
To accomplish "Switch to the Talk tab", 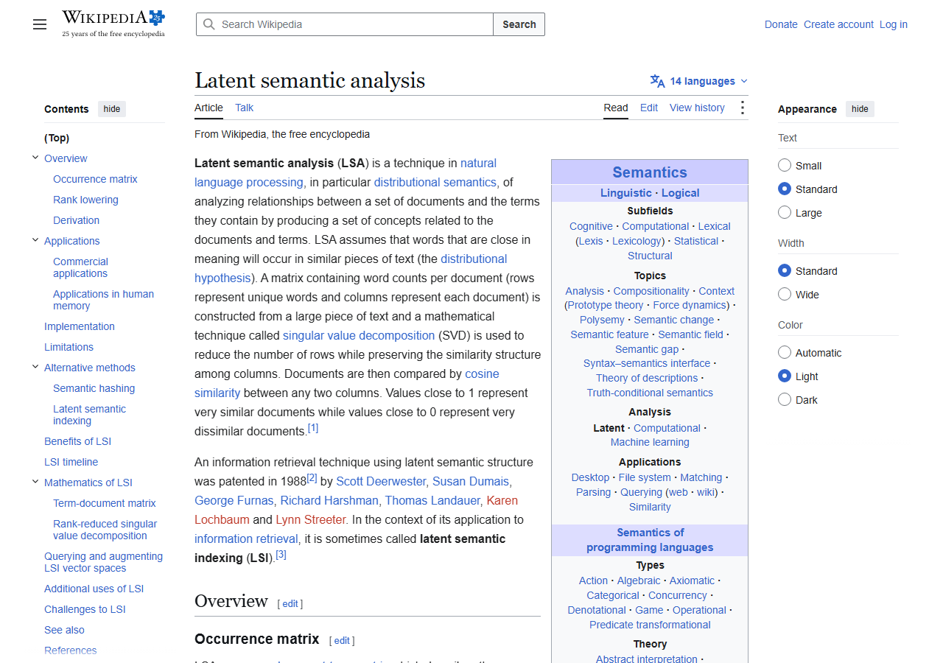I will point(244,108).
